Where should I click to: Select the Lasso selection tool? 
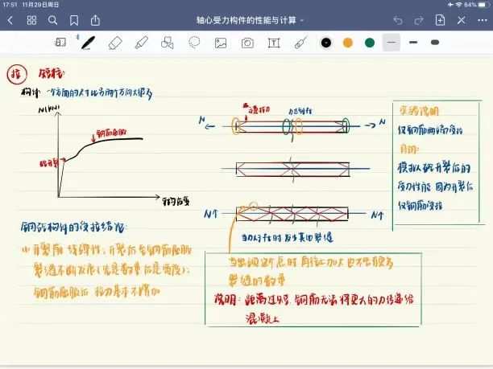[194, 43]
